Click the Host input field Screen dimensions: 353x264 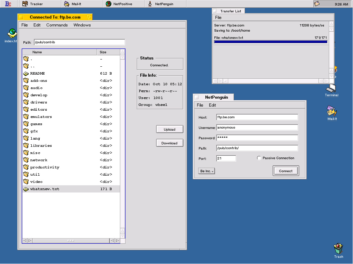(257, 117)
